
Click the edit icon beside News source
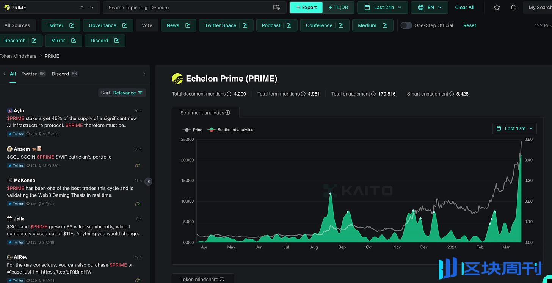point(188,25)
